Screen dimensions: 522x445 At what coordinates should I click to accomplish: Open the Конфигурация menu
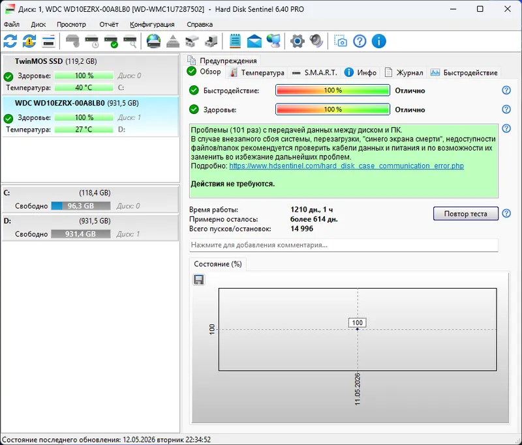[152, 24]
